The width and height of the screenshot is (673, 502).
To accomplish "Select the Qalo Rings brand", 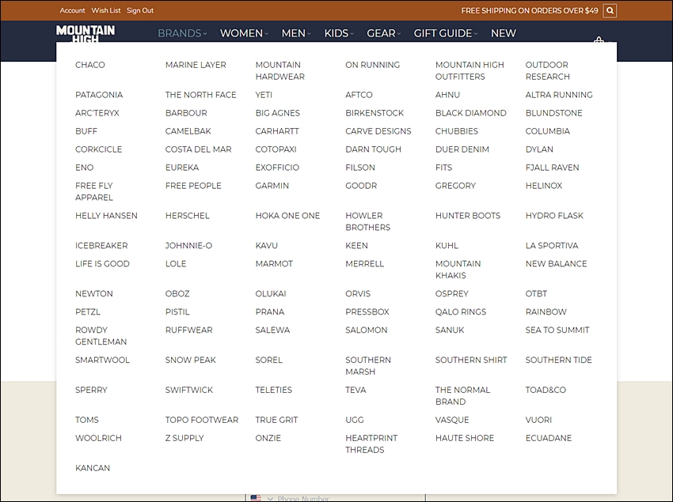I will 461,311.
